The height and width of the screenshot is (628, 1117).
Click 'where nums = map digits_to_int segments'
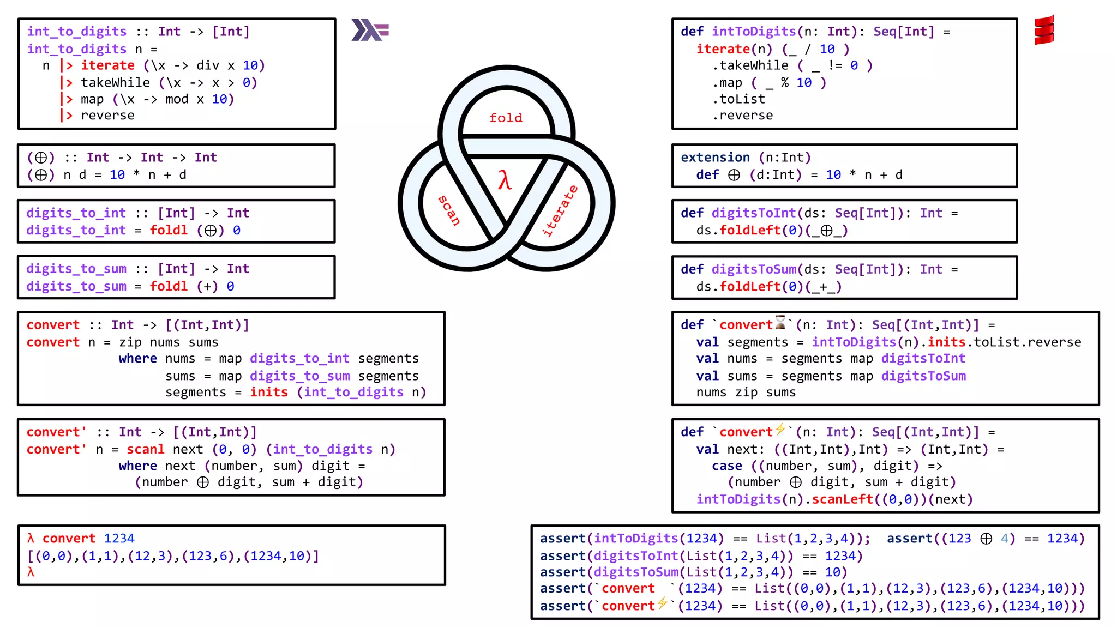pyautogui.click(x=269, y=359)
